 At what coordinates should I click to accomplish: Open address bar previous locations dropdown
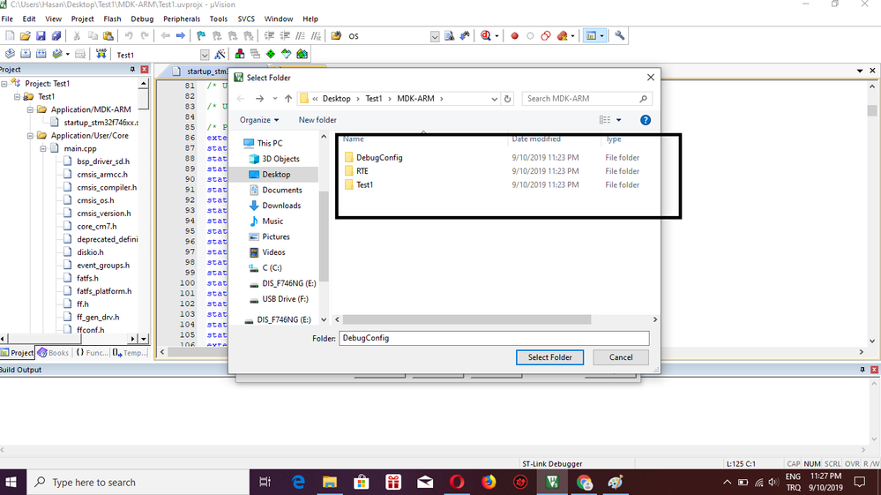pyautogui.click(x=495, y=98)
